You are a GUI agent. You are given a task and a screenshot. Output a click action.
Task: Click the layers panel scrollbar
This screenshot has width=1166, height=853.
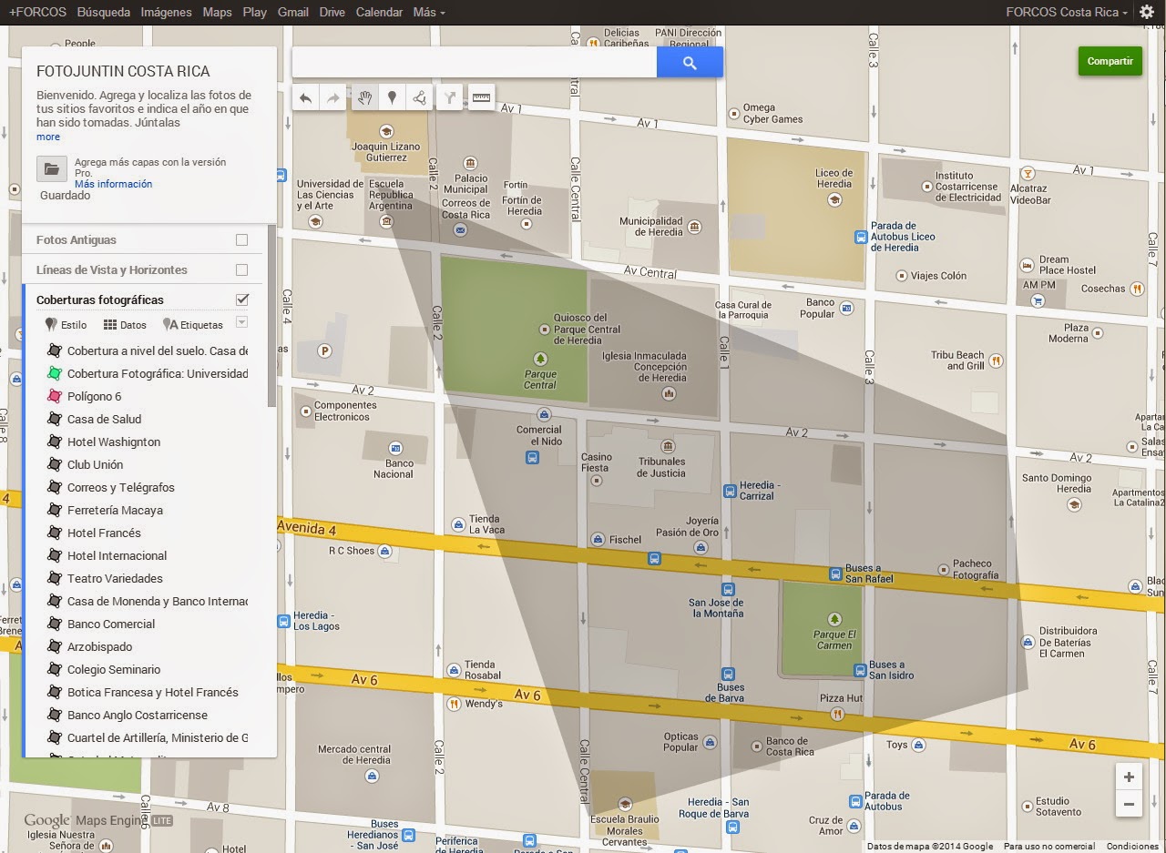[271, 315]
